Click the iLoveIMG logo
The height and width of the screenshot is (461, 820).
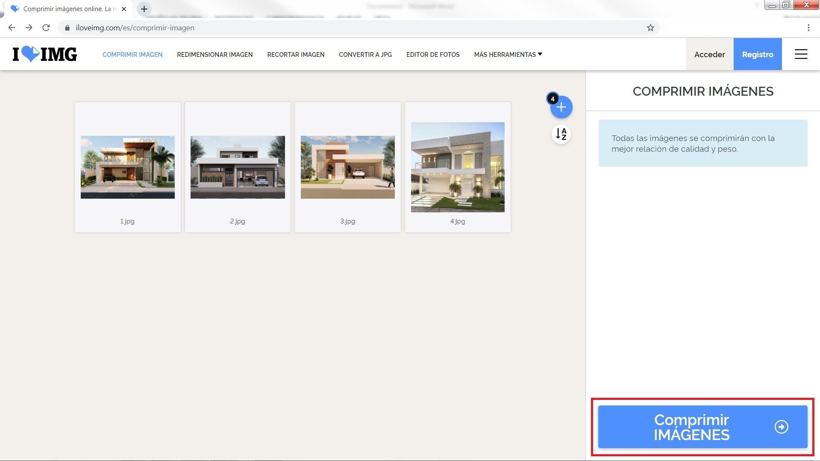(x=45, y=54)
